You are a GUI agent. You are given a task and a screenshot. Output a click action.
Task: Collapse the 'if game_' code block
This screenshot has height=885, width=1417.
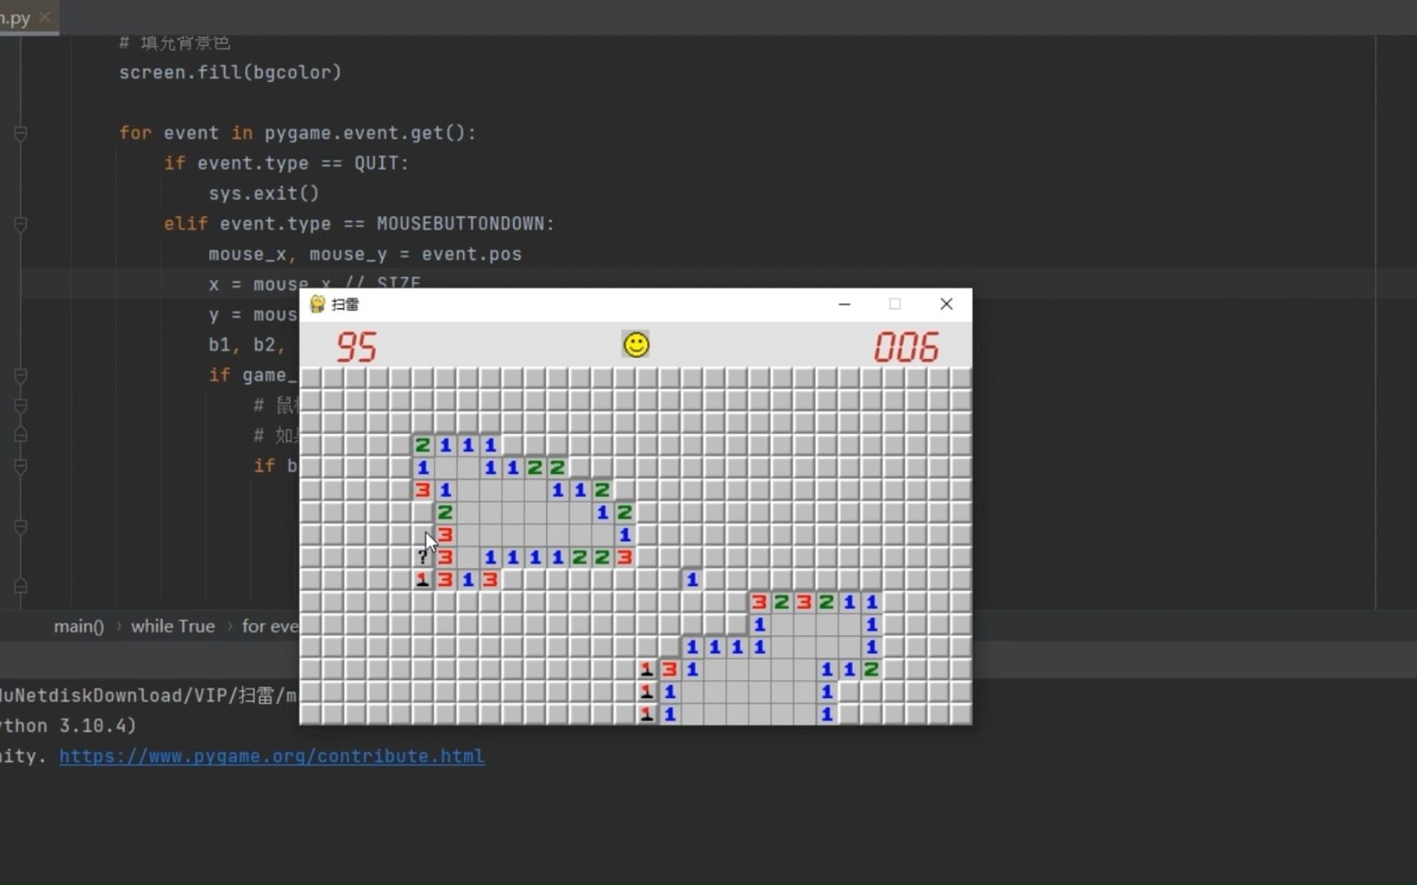coord(21,375)
